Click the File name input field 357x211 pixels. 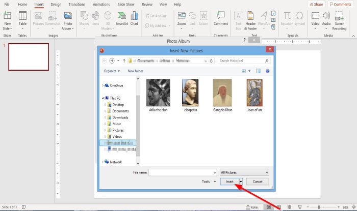tap(181, 172)
